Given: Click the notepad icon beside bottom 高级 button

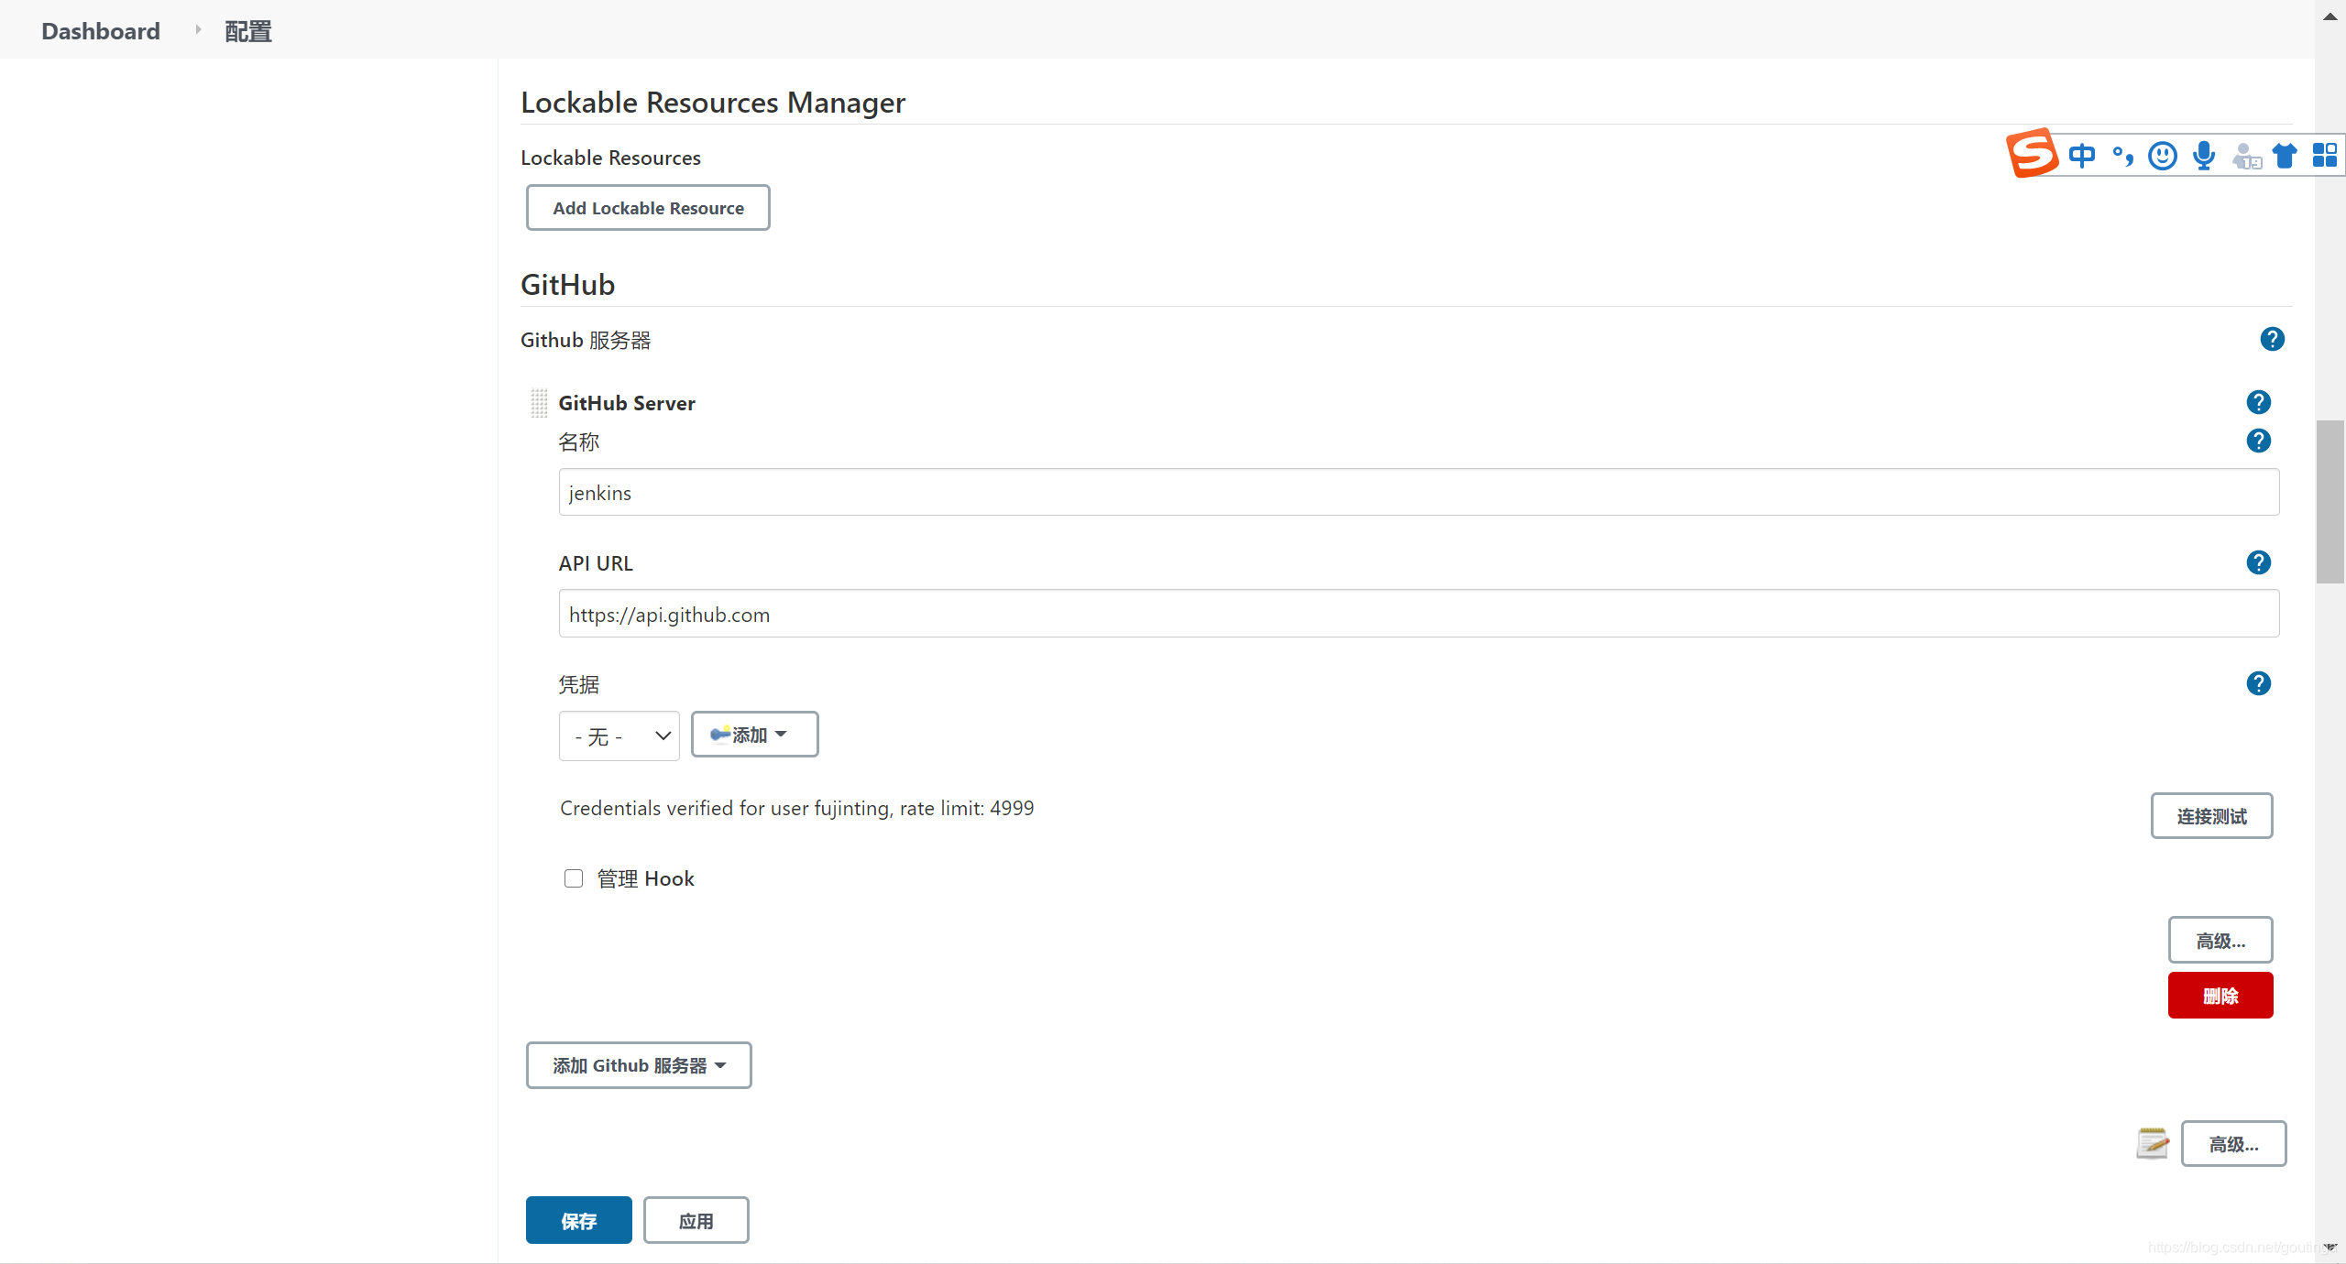Looking at the screenshot, I should (x=2152, y=1143).
